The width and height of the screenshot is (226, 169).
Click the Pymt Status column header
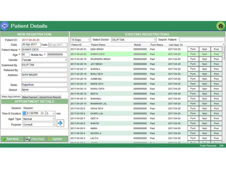tap(157, 45)
